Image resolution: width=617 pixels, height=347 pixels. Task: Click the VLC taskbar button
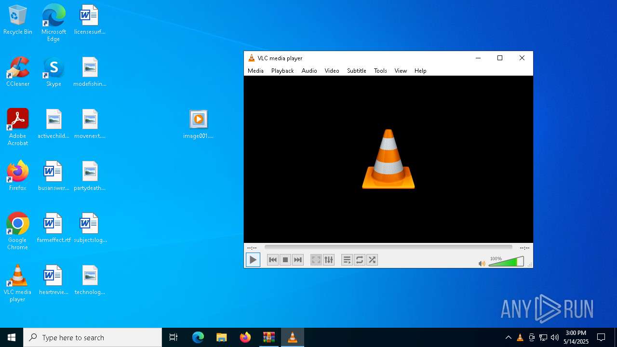[x=293, y=337]
